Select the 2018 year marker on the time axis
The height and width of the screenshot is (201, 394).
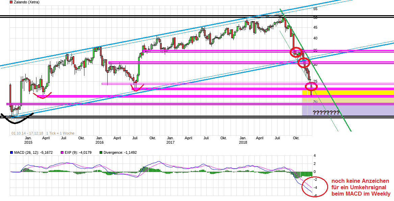[243, 142]
